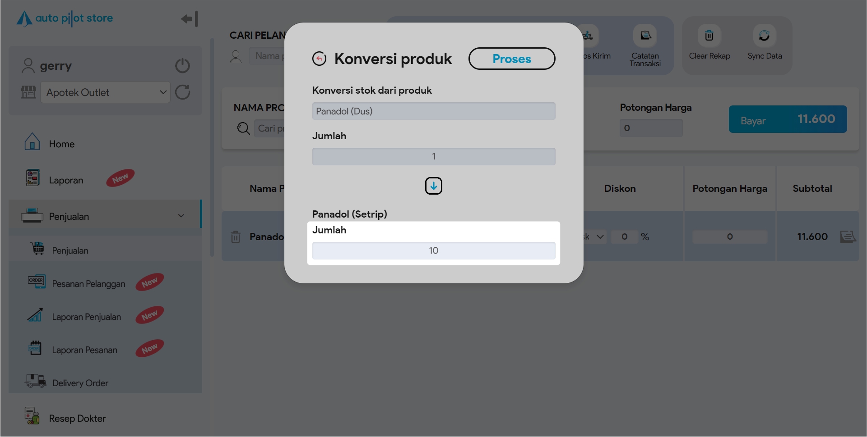Image resolution: width=867 pixels, height=437 pixels.
Task: Click the note icon next to subtotal 11.600
Action: point(847,237)
